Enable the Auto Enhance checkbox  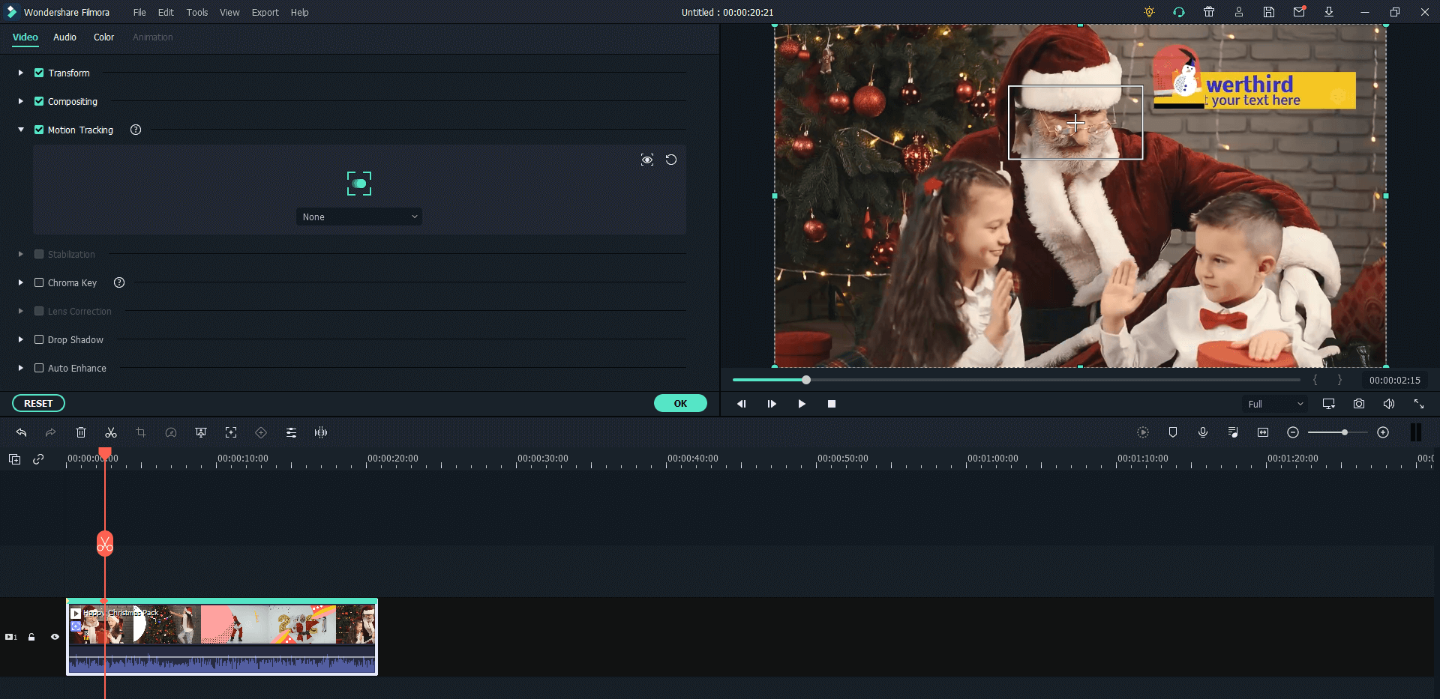point(39,368)
